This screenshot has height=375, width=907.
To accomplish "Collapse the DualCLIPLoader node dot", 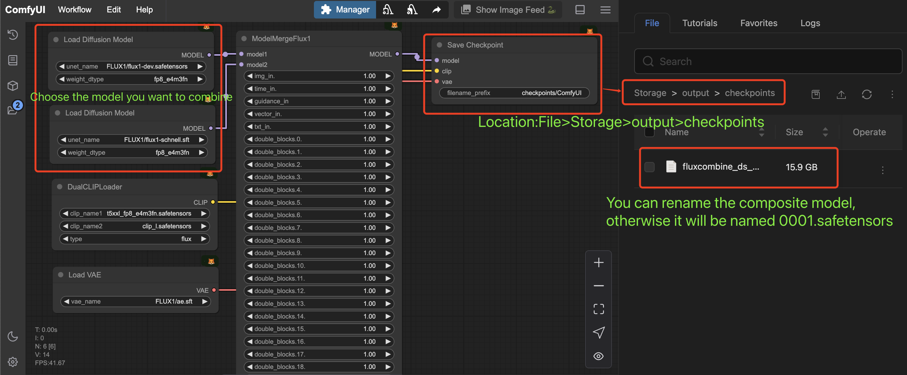I will 60,187.
